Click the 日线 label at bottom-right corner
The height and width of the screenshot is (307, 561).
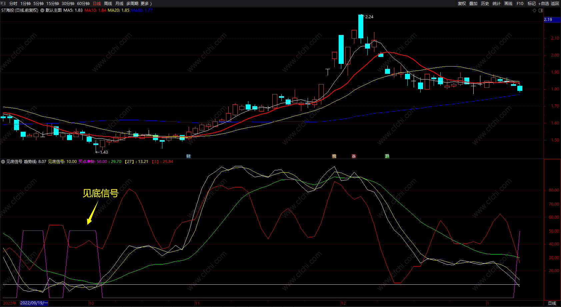552,303
